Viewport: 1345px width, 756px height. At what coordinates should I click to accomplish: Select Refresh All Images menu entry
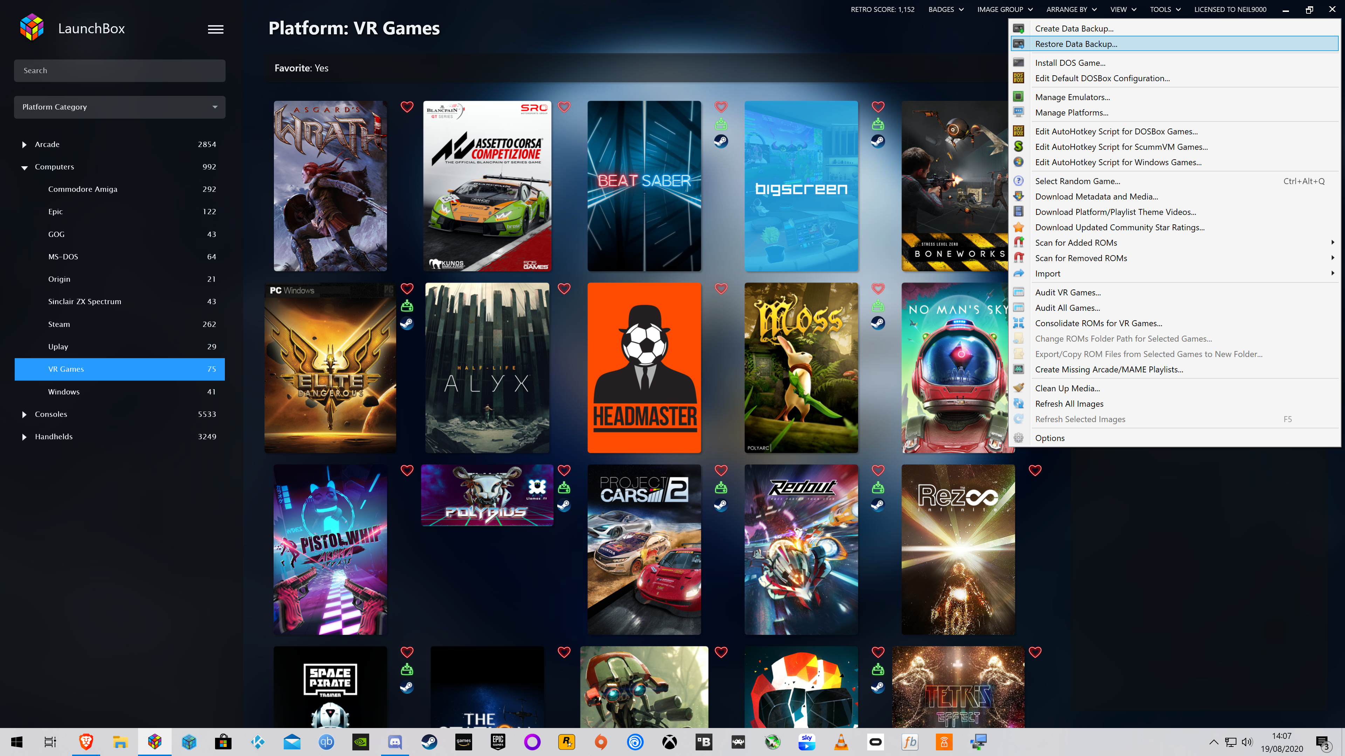coord(1175,403)
